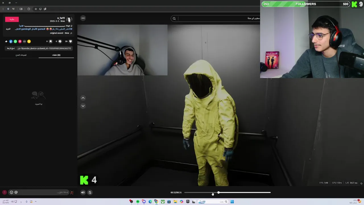Show hidden system tray icons
The image size is (364, 205).
click(x=36, y=202)
